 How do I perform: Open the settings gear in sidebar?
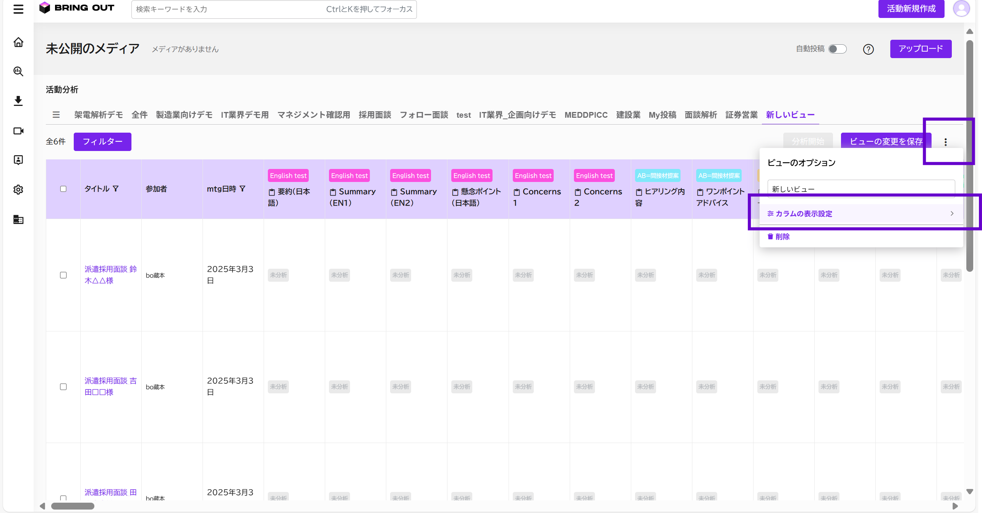pyautogui.click(x=18, y=190)
